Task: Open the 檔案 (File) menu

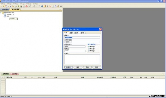Action: (x=3, y=4)
